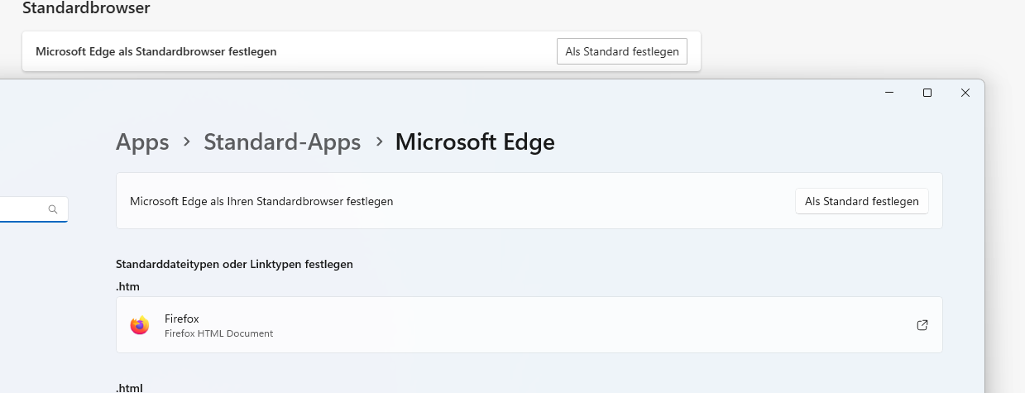Image resolution: width=1025 pixels, height=393 pixels.
Task: Click the chevron between Apps and Standard-Apps
Action: click(x=187, y=142)
